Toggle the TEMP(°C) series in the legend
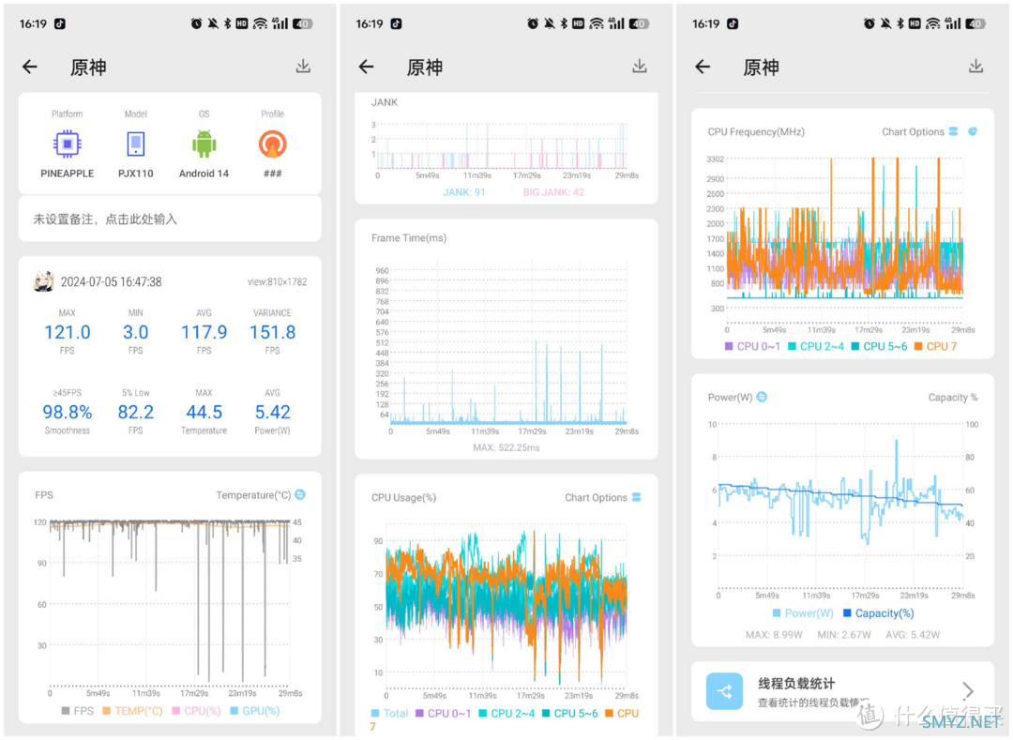 coord(132,711)
